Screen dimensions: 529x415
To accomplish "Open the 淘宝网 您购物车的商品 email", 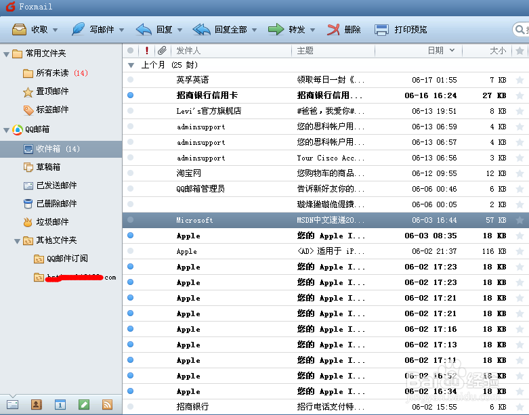I will [326, 173].
